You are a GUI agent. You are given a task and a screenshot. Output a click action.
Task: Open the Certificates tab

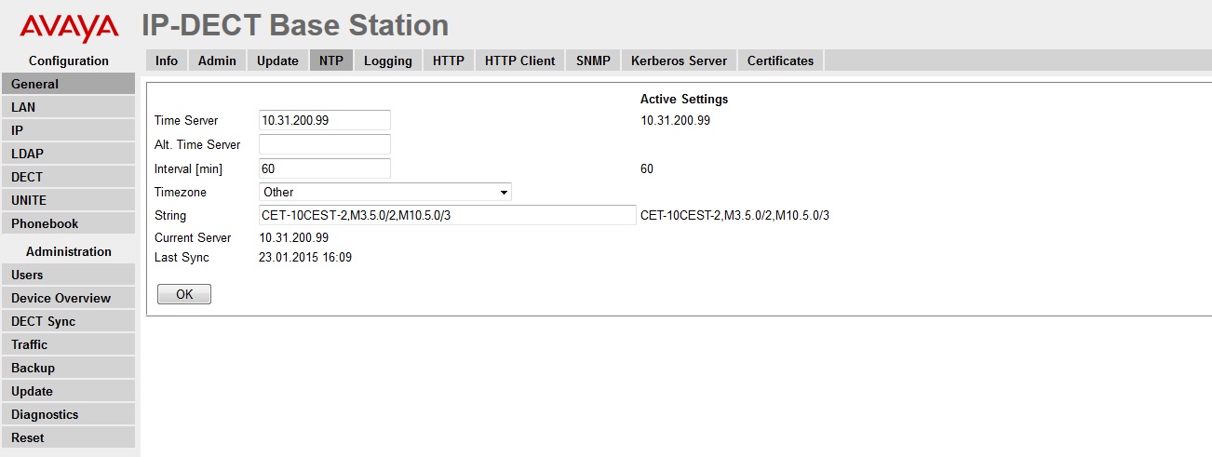(x=780, y=60)
